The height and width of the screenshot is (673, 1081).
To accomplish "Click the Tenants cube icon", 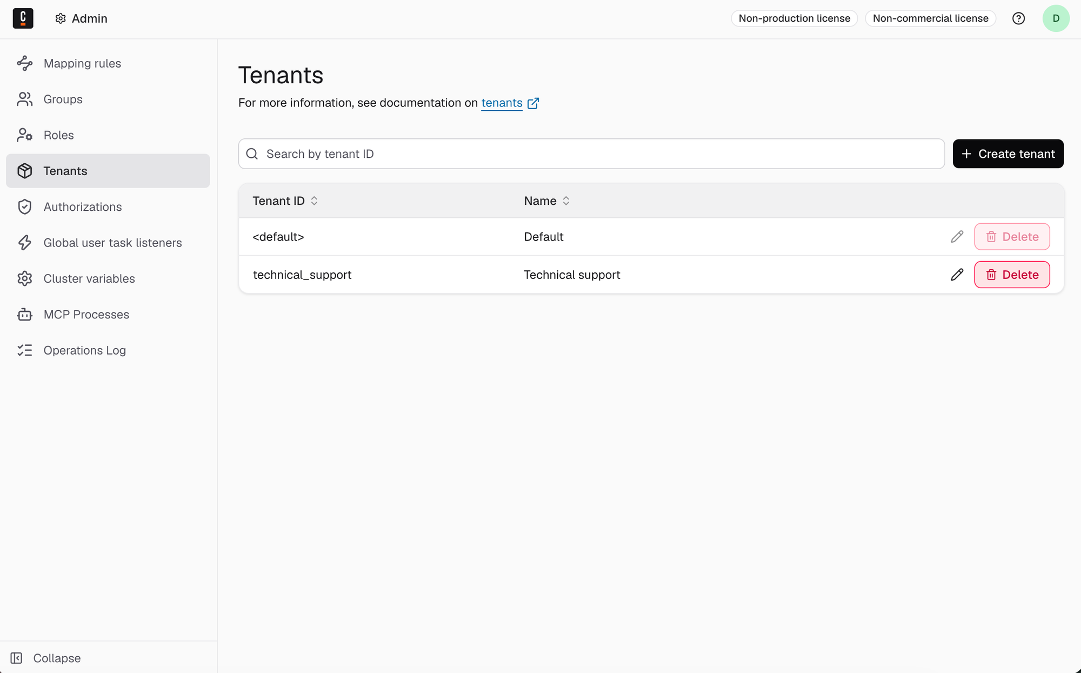I will (x=25, y=171).
